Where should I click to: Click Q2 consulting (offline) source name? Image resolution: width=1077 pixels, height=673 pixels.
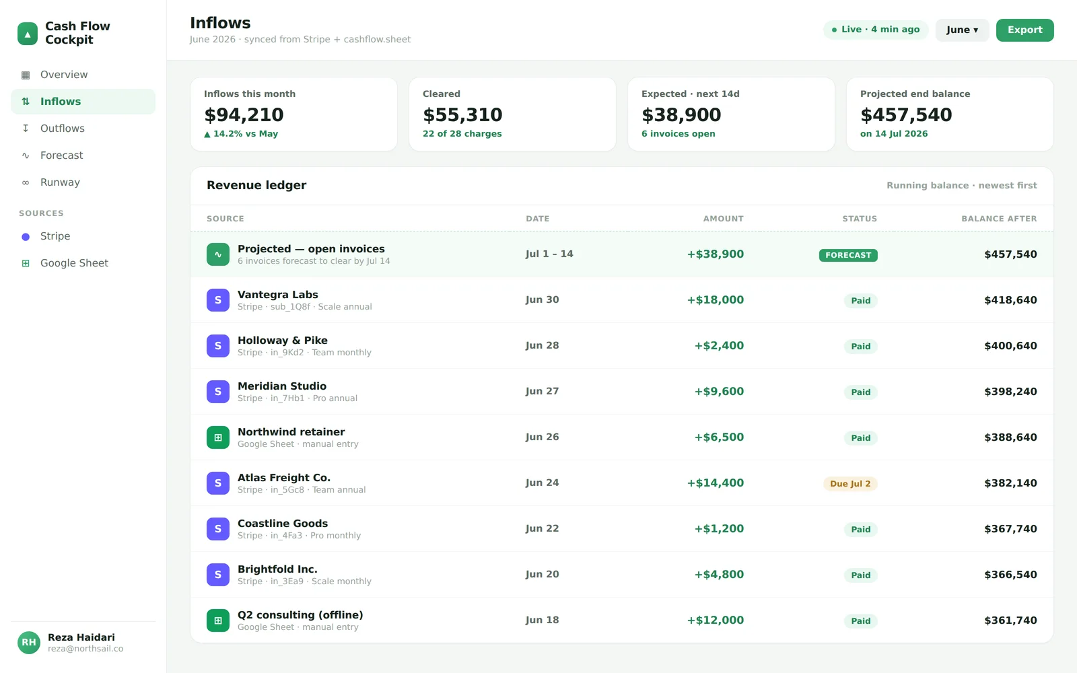(x=300, y=615)
